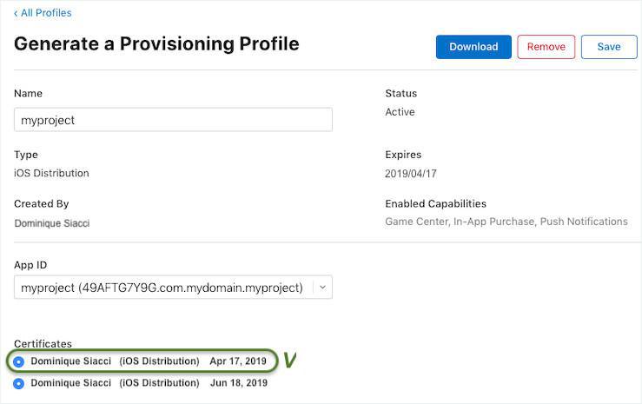
Task: Click the Active status value
Action: click(x=400, y=112)
